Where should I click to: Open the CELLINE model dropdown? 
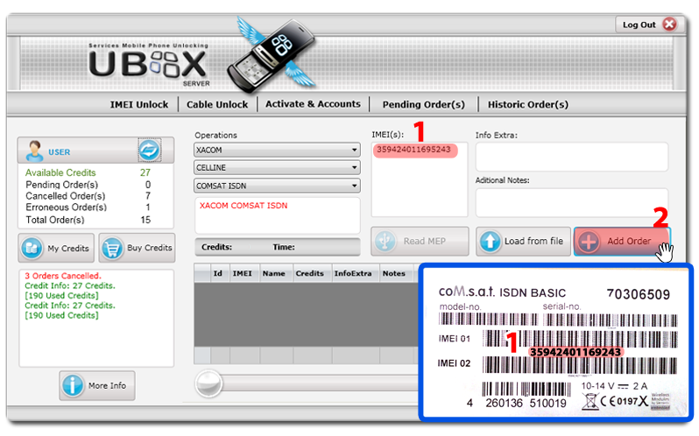coord(277,167)
